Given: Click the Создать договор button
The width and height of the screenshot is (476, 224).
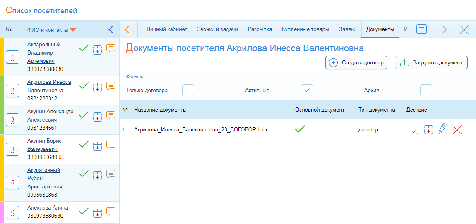Looking at the screenshot, I should click(x=356, y=63).
